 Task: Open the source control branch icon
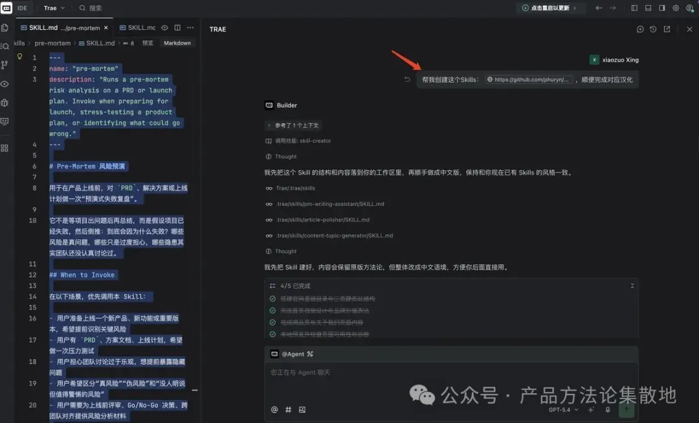5,65
